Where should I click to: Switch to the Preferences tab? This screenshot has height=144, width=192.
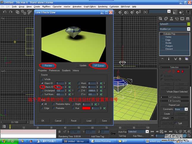click(x=54, y=70)
